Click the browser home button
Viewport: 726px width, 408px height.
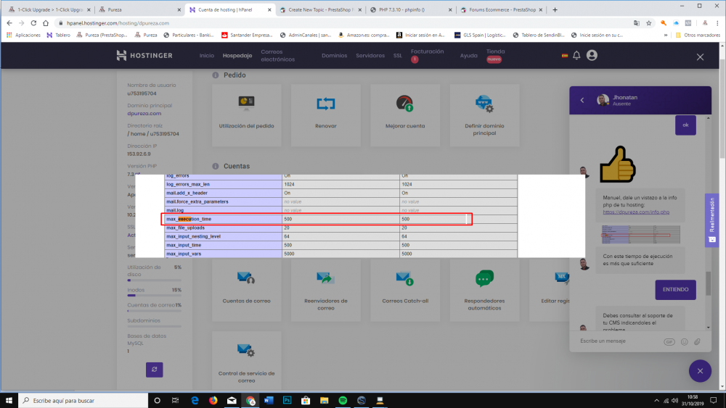point(45,23)
